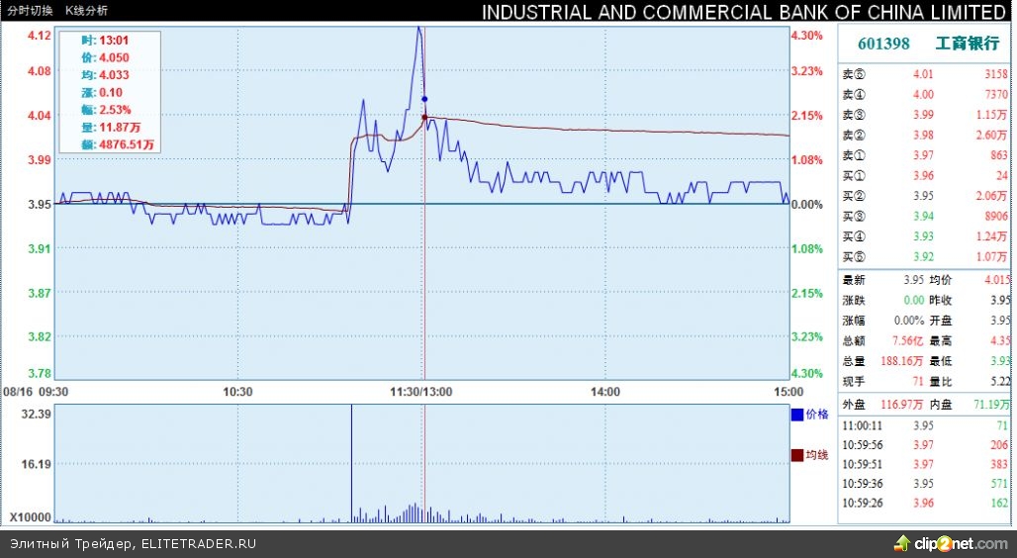1017x558 pixels.
Task: Select the 卖① order row at 3.97
Action: [x=924, y=155]
